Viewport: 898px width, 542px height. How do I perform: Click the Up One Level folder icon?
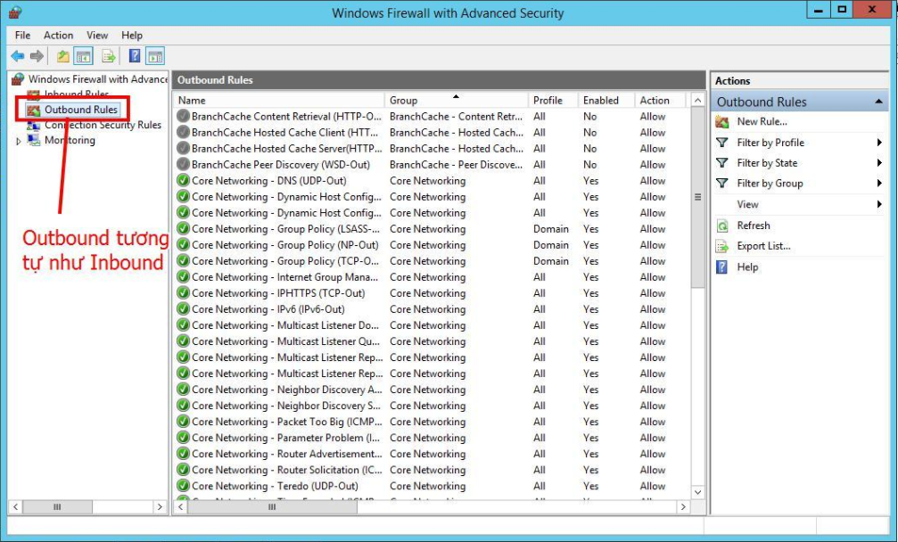point(63,56)
